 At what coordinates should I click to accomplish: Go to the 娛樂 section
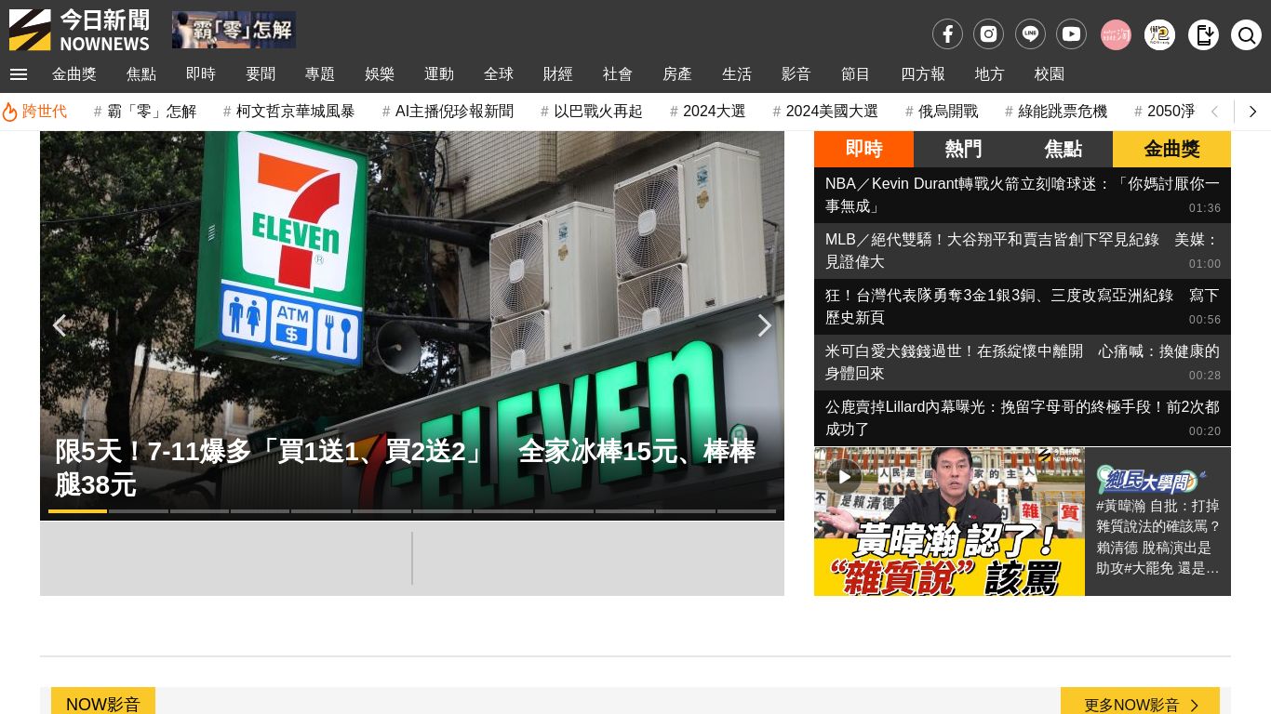(x=380, y=74)
